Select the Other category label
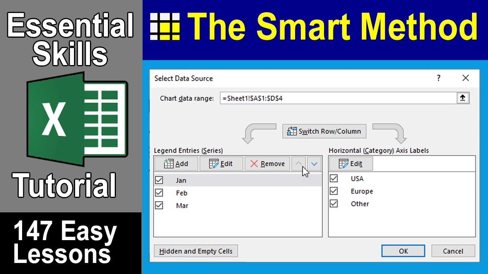The width and height of the screenshot is (488, 274). coord(360,204)
